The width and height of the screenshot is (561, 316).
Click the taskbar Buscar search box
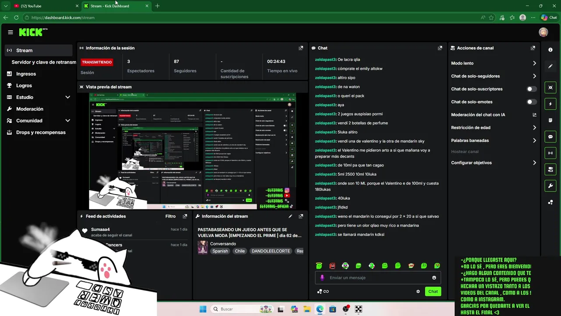[x=243, y=309]
